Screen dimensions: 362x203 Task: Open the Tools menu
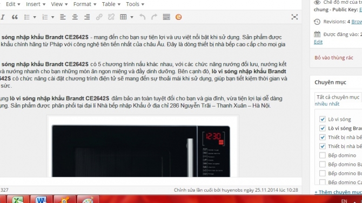(x=135, y=4)
